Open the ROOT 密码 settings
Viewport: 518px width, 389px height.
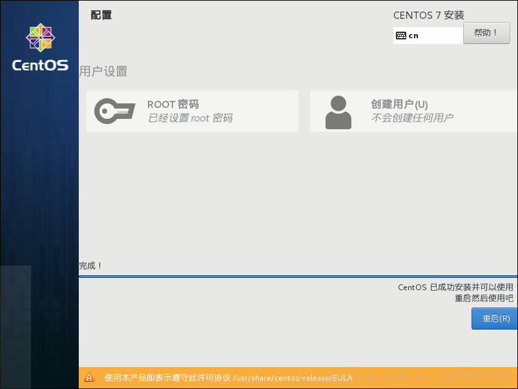[x=192, y=111]
